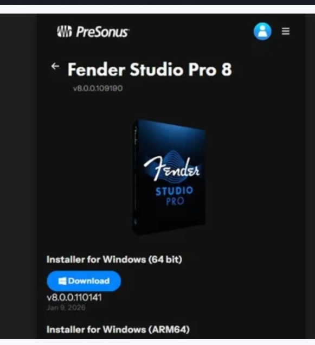Click the dark navy strip at top
Screen dimensions: 315x345
[x=157, y=2]
